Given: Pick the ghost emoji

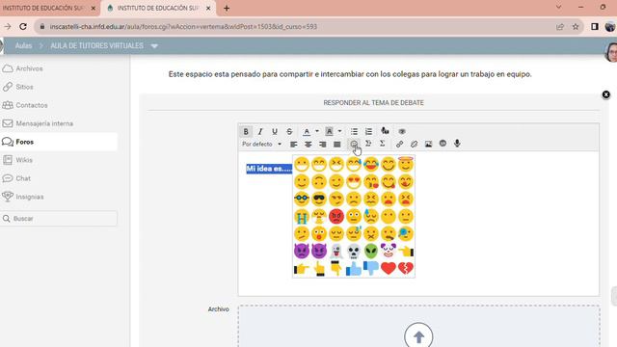Looking at the screenshot, I should [336, 251].
